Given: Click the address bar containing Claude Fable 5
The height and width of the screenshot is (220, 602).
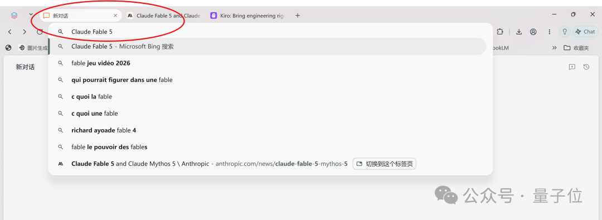Looking at the screenshot, I should tap(270, 32).
